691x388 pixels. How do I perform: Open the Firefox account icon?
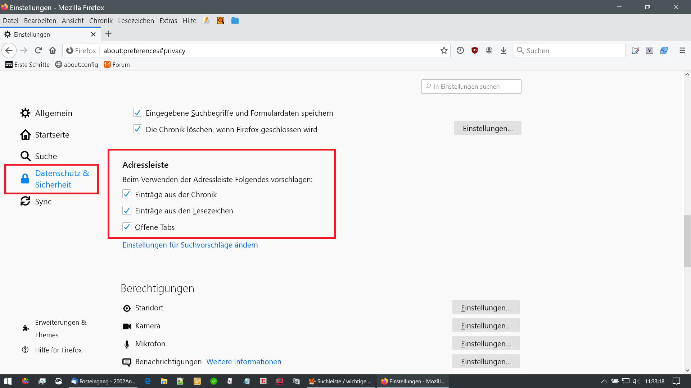click(x=489, y=51)
